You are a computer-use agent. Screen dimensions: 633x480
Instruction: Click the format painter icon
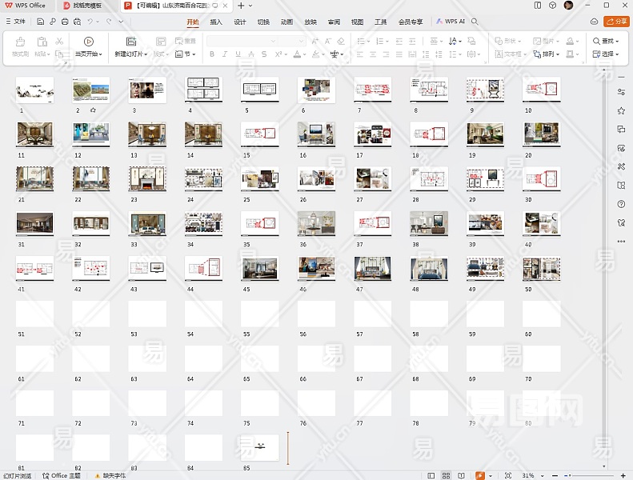pos(20,42)
